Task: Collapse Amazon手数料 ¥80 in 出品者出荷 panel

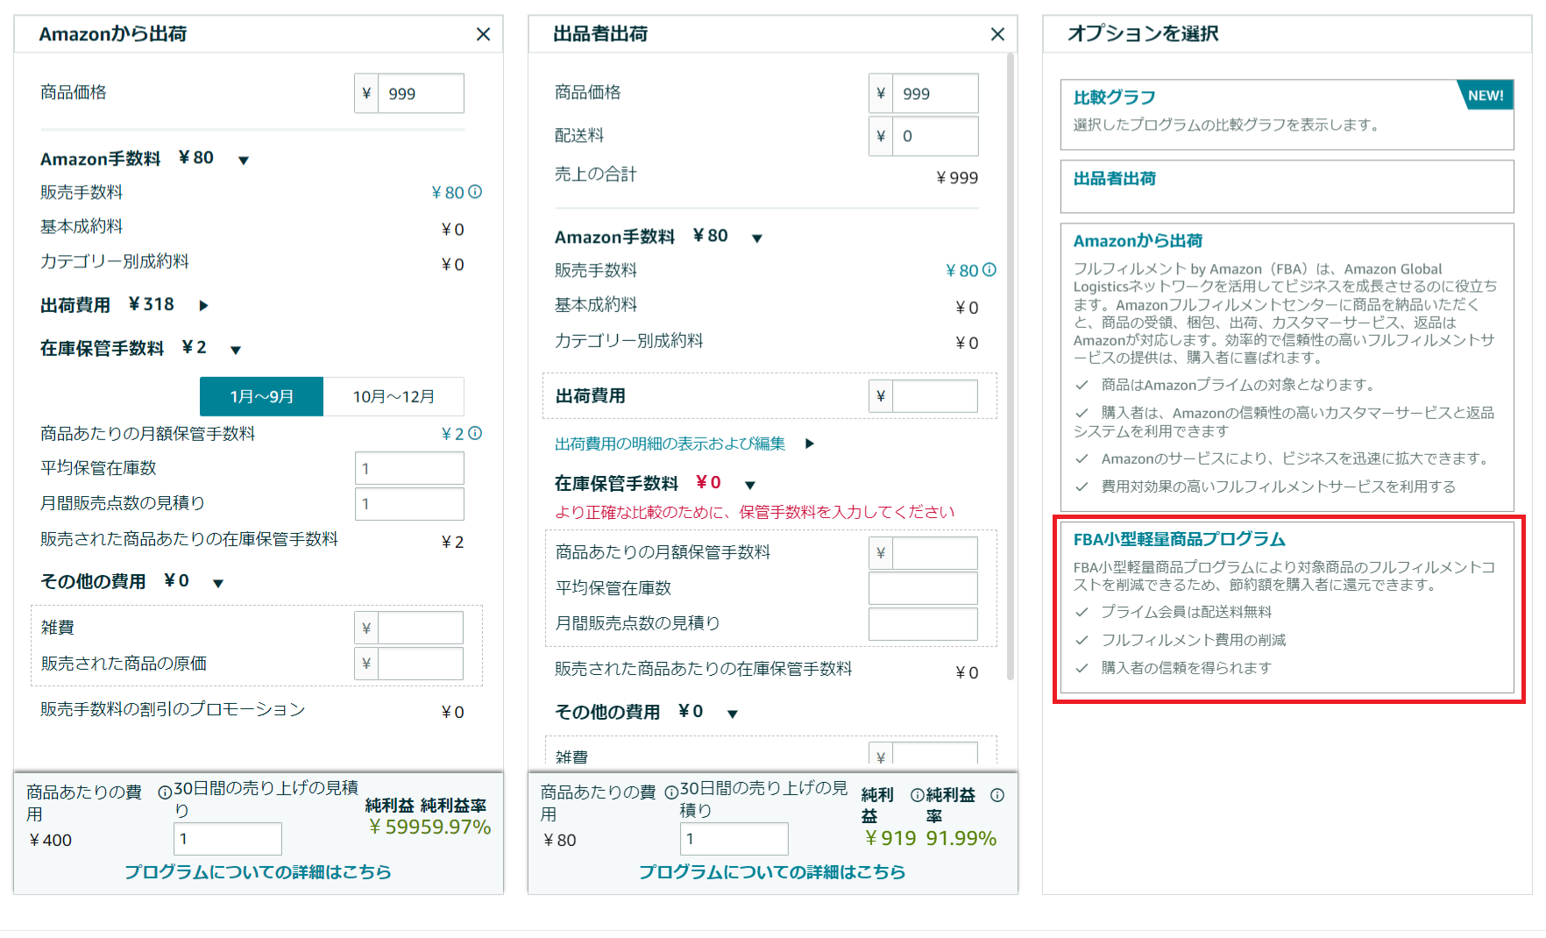Action: [757, 238]
